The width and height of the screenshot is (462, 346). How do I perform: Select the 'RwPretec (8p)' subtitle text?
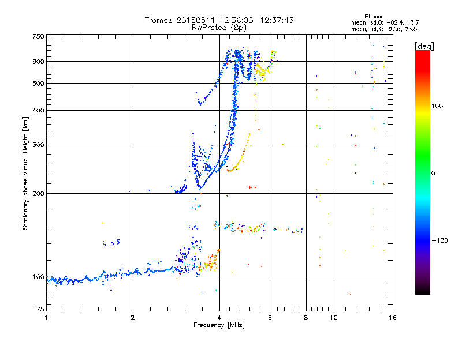pyautogui.click(x=219, y=28)
